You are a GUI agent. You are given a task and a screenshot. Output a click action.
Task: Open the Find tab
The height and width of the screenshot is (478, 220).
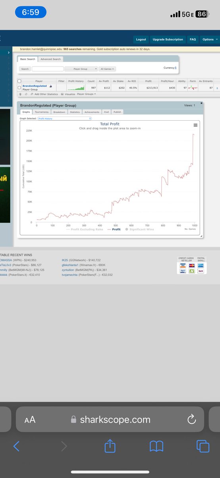click(x=106, y=112)
